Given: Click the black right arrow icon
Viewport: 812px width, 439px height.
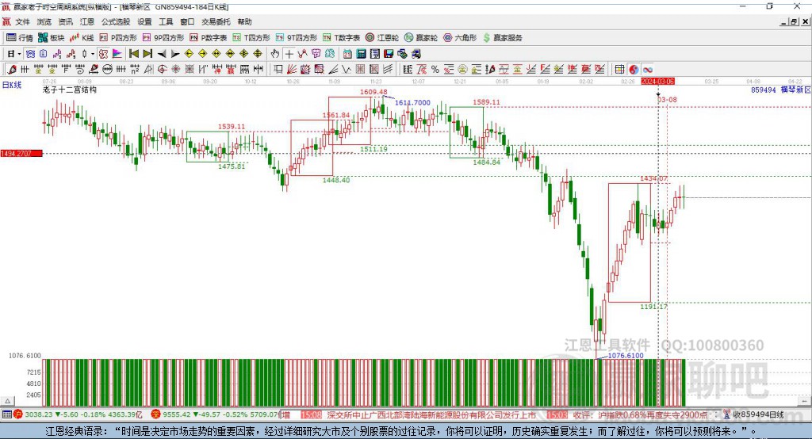Looking at the screenshot, I should [x=175, y=54].
